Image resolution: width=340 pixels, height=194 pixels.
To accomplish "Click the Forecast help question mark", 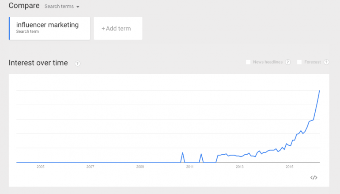I will [x=326, y=62].
